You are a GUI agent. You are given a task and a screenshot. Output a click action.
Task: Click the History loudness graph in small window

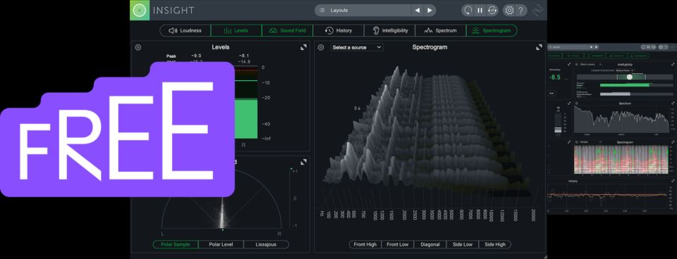tap(606, 196)
